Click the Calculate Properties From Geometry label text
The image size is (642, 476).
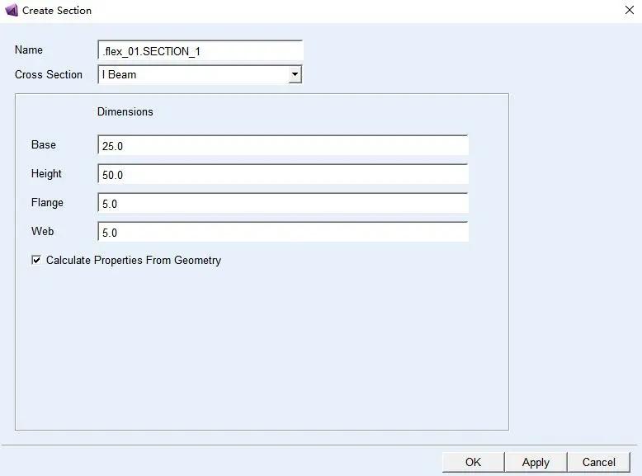[134, 261]
